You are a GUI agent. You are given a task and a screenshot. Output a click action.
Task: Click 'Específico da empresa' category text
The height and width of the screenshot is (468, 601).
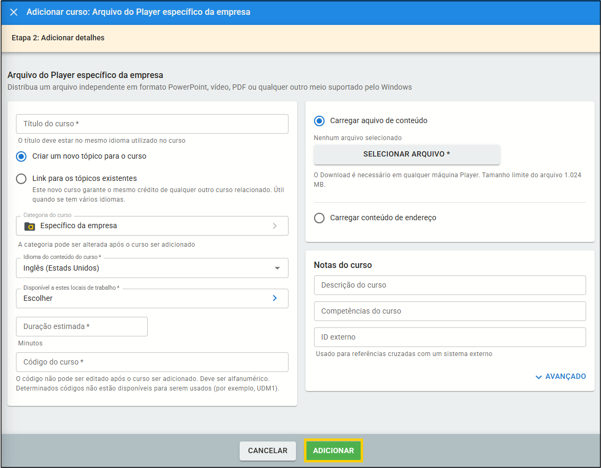pos(79,226)
